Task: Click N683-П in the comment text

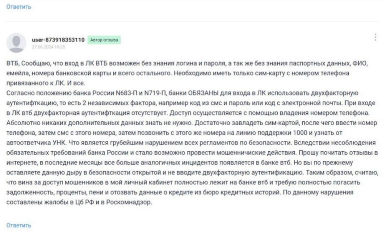Action: [x=126, y=93]
